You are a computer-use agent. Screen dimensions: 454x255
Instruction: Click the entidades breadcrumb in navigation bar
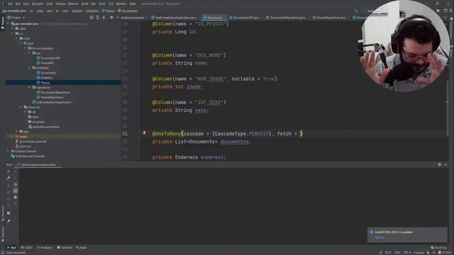click(92, 11)
